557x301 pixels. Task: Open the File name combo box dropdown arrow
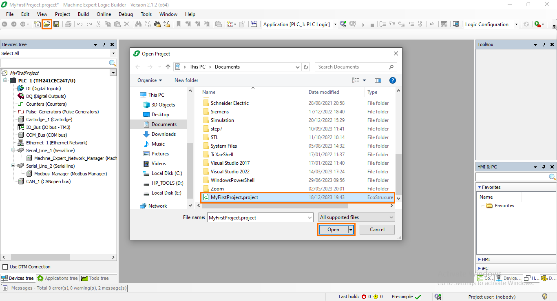309,217
